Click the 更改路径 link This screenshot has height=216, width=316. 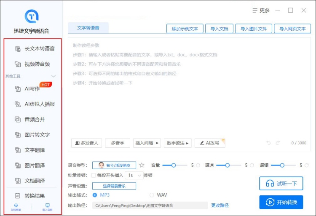[220, 205]
